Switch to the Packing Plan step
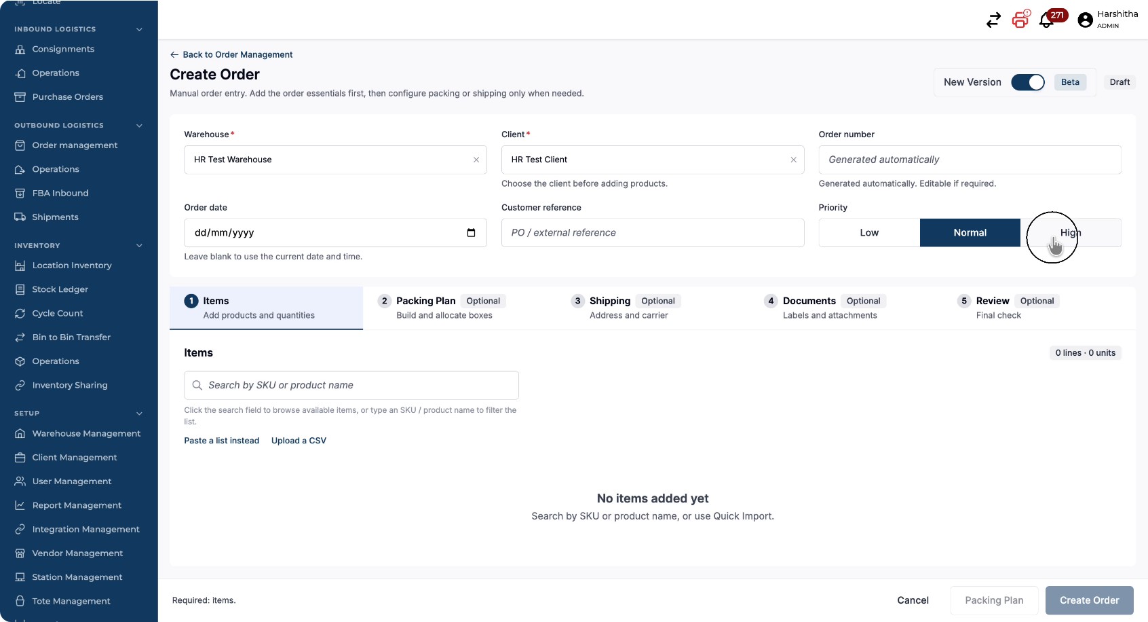Image resolution: width=1148 pixels, height=622 pixels. point(459,308)
